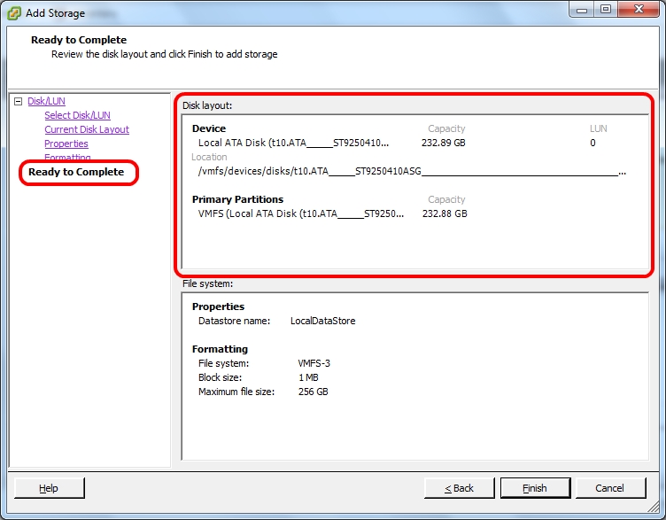Select the Local ATA Disk device row

(293, 143)
